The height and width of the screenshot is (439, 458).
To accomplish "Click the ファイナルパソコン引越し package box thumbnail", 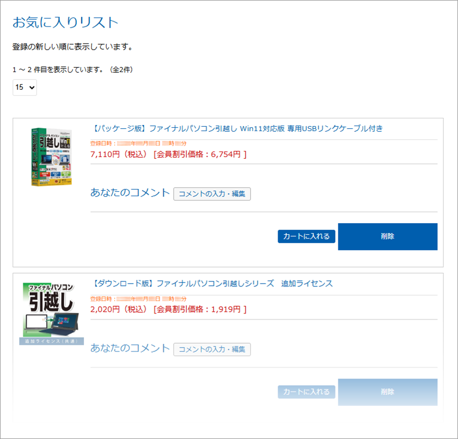I will click(x=51, y=158).
